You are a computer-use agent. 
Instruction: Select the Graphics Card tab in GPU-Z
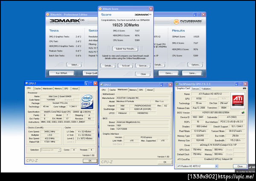tap(183, 88)
